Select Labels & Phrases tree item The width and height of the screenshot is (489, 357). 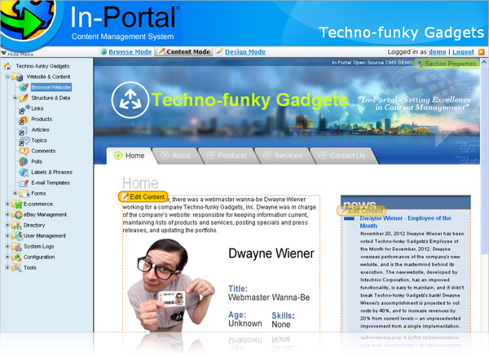52,172
